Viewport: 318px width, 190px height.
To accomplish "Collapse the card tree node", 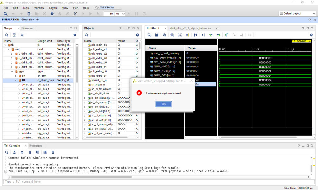I will point(8,49).
